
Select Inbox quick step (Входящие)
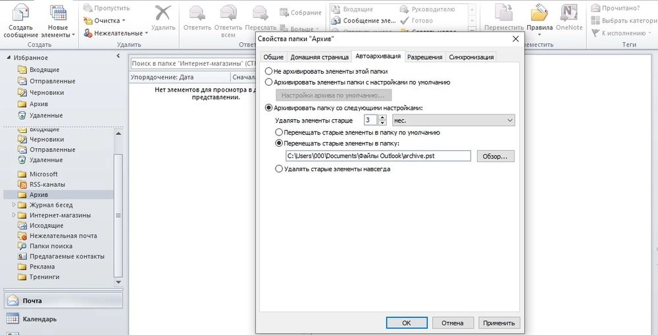(x=353, y=9)
